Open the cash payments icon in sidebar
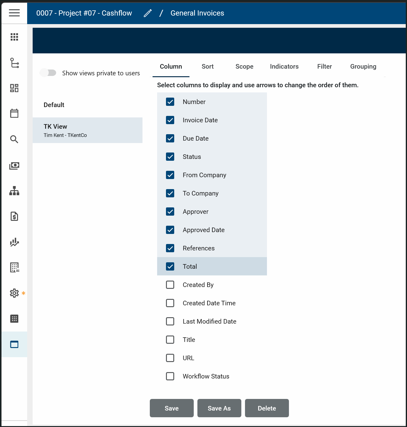Screen dimensions: 407x427 [x=14, y=166]
